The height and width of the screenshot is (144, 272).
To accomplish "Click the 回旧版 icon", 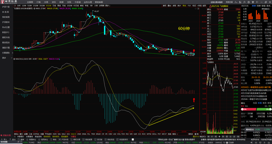I will [95, 139].
